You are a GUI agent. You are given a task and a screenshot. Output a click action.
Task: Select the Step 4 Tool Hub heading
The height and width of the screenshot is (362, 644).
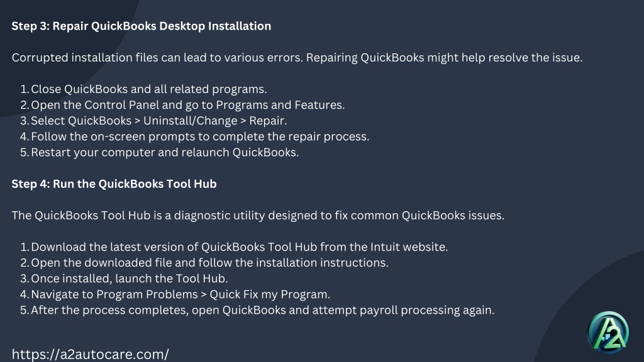(x=114, y=184)
